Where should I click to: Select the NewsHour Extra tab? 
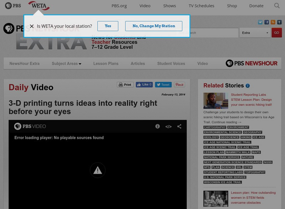click(x=24, y=64)
